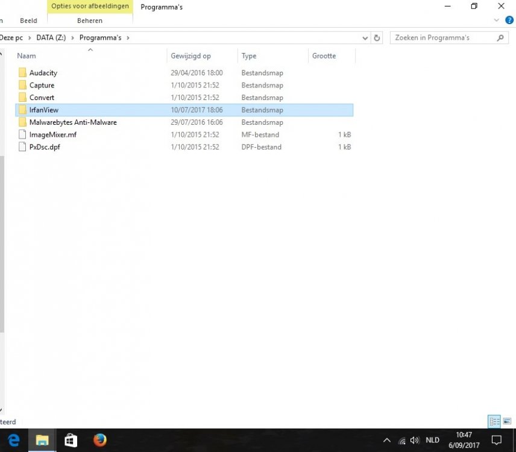Open the Beheren ribbon tab

point(90,20)
